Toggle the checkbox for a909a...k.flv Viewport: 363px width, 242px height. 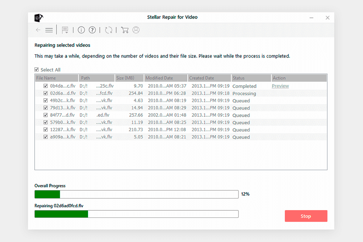tap(45, 137)
